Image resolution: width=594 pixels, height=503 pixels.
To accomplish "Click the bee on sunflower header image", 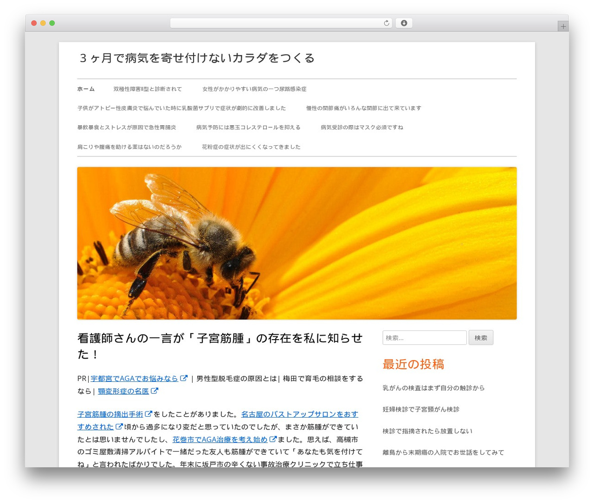I will click(x=297, y=243).
